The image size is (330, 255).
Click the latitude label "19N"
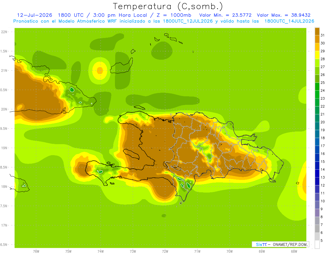pyautogui.click(x=4, y=148)
